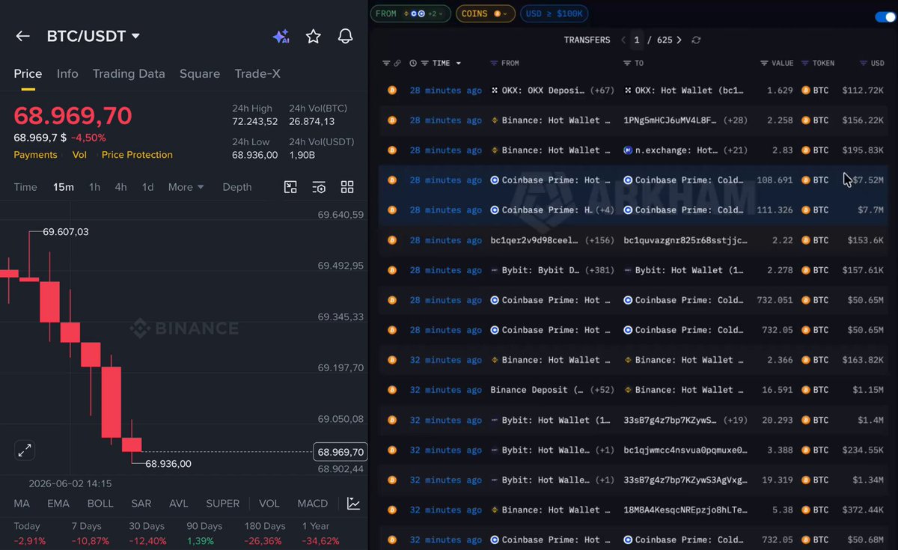Toggle the EMA indicator
This screenshot has height=550, width=898.
click(x=58, y=504)
